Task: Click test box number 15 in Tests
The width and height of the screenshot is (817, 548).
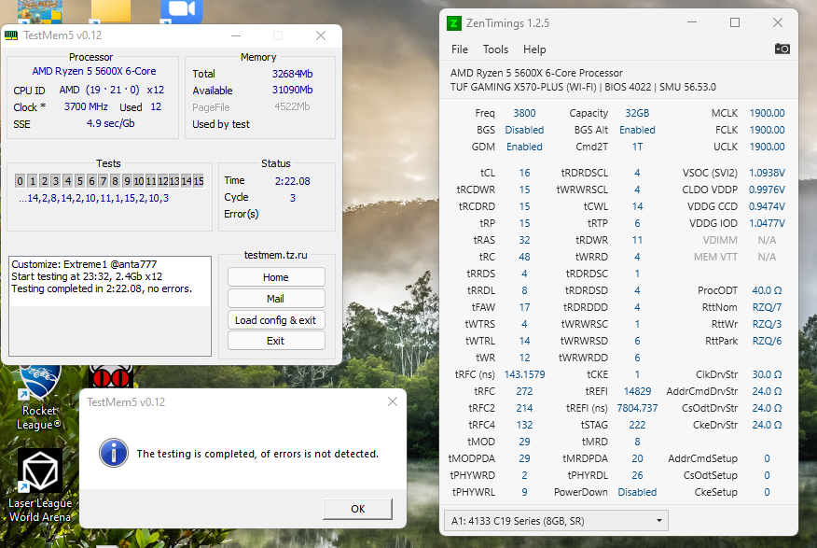Action: [199, 181]
